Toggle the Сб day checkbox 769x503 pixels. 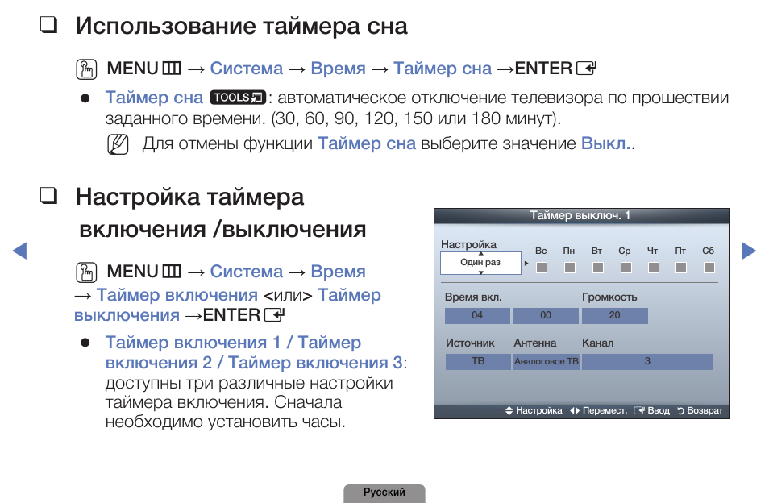pos(709,268)
